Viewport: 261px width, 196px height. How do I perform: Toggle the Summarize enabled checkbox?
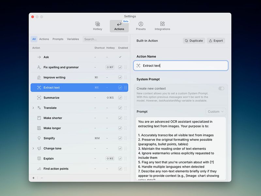tap(120, 98)
